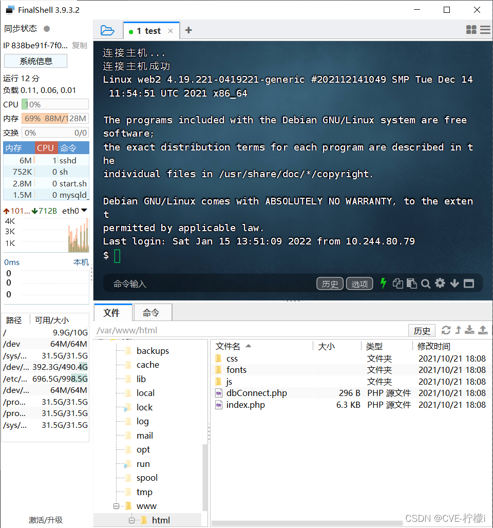
Task: Sort files by 修改时间 column header
Action: pos(451,346)
